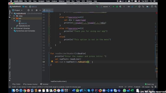Toggle the read-only lock icon in status bar
Image resolution: width=166 pixels, height=93 pixels.
pyautogui.click(x=152, y=87)
